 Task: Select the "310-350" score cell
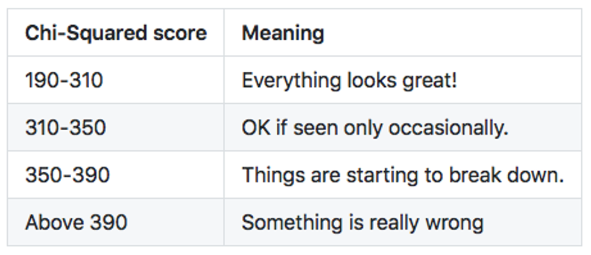tap(66, 127)
